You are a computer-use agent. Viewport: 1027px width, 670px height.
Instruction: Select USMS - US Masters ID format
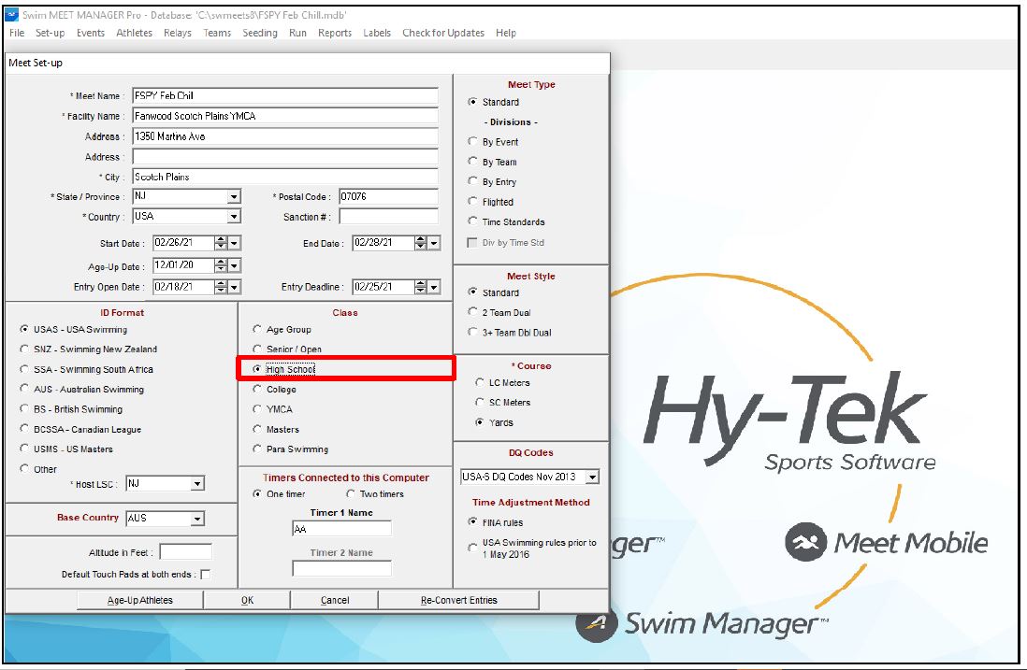[x=24, y=449]
